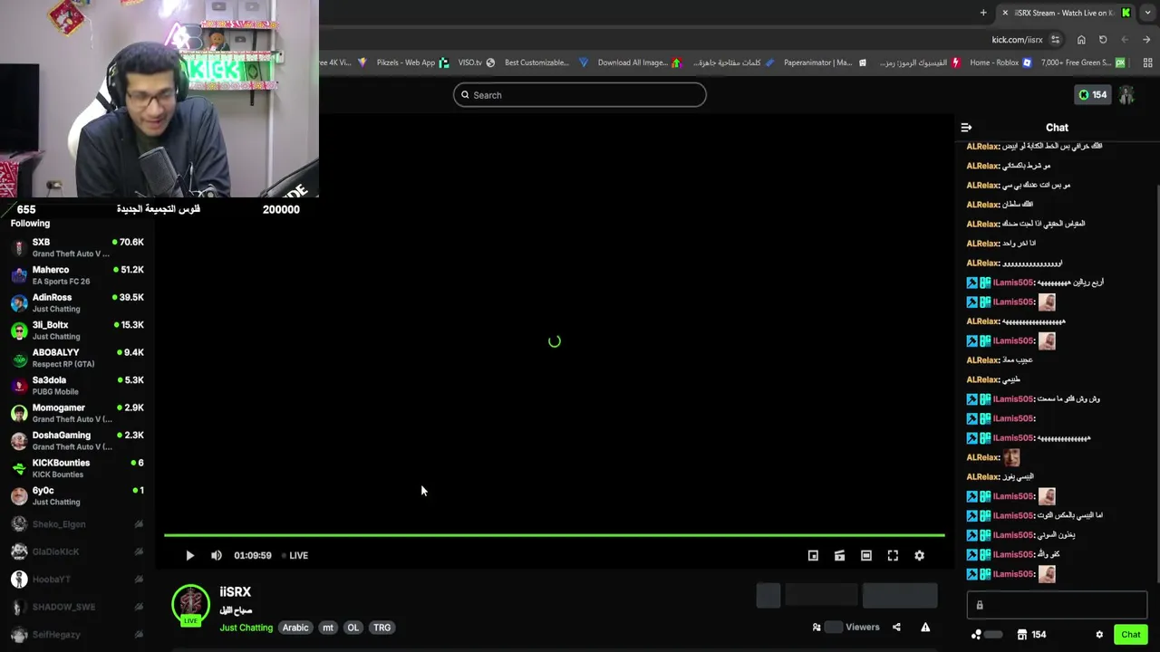The height and width of the screenshot is (652, 1160).
Task: Resume playback with the play button
Action: (x=189, y=555)
